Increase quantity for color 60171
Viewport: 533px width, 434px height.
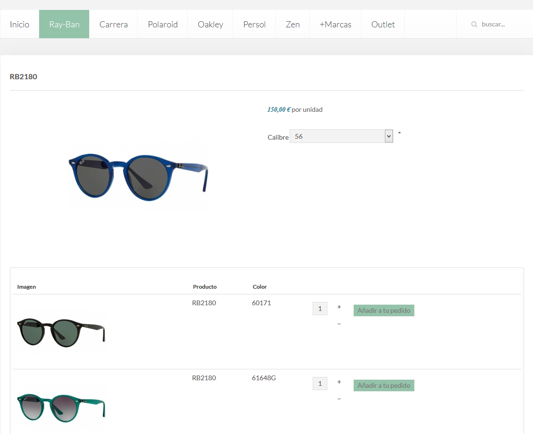click(x=339, y=307)
